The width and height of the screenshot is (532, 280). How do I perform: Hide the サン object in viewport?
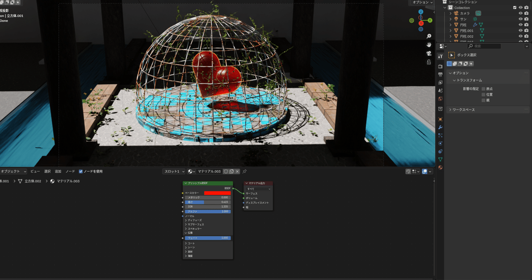520,19
